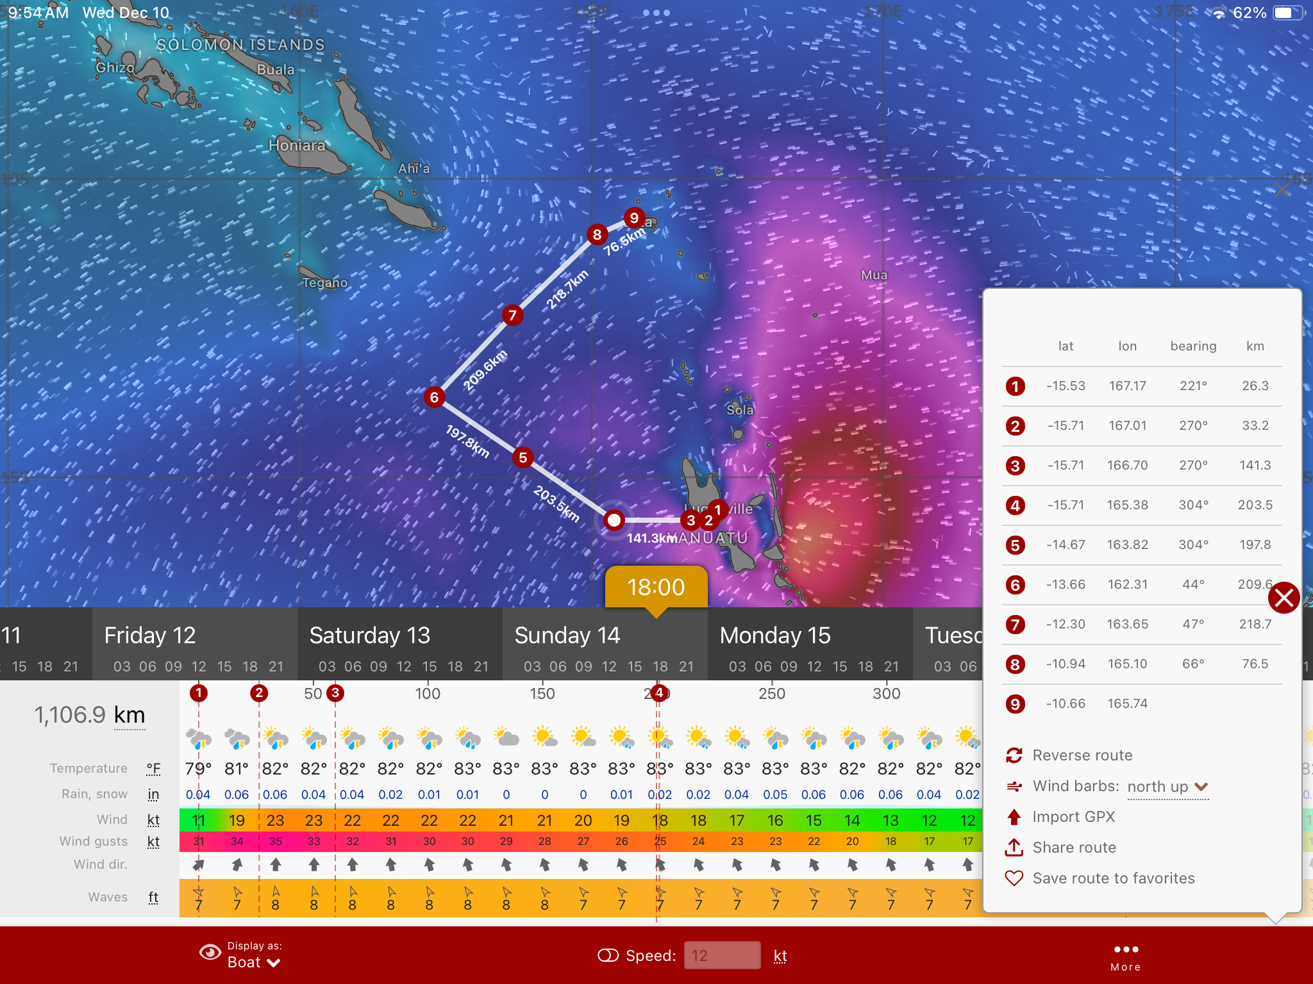Tap the white active waypoint circle on map

point(614,520)
